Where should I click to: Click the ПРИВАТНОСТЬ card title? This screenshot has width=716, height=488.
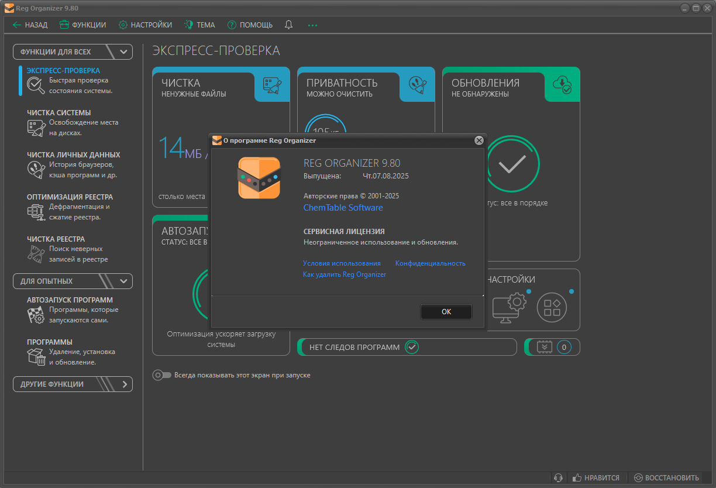(x=342, y=83)
